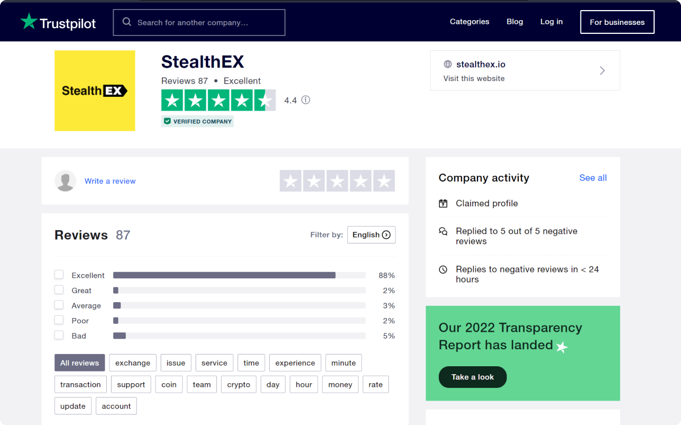This screenshot has width=681, height=425.
Task: Filter reviews by exchange tag
Action: (x=133, y=363)
